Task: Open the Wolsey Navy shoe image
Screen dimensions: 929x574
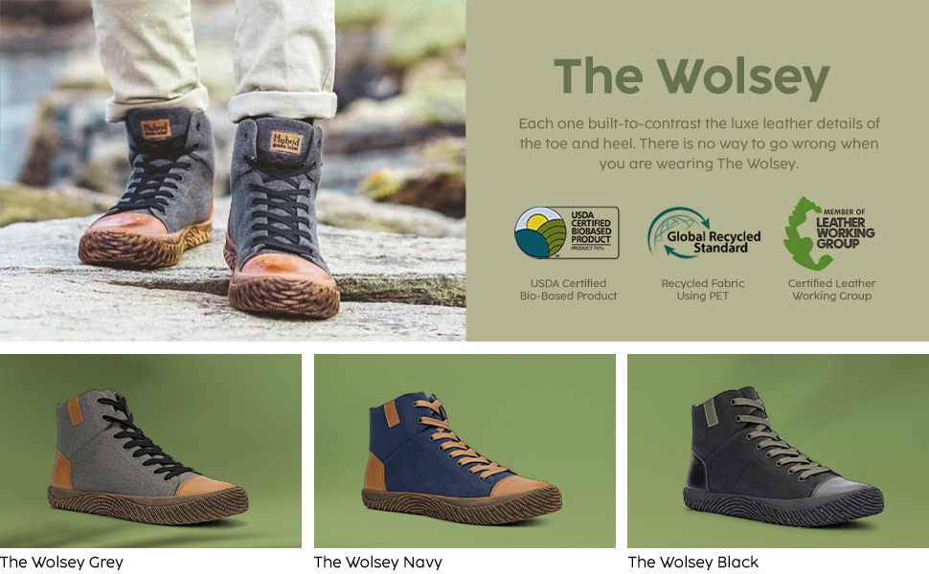Action: click(464, 451)
